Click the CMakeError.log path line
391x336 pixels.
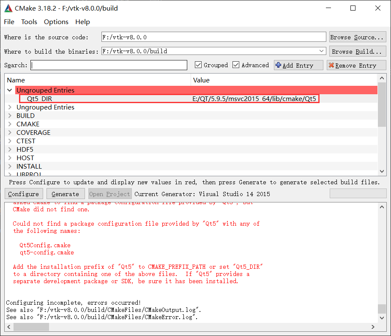coord(102,317)
